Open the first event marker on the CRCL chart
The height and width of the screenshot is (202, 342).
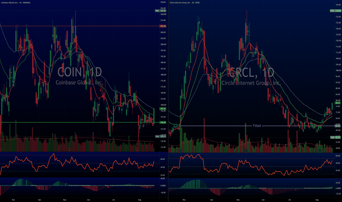tap(181, 151)
